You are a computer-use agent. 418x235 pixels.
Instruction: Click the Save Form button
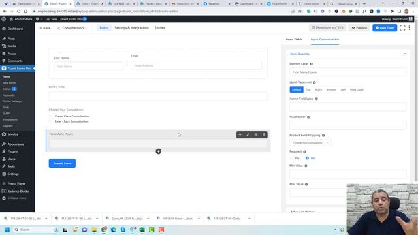385,27
